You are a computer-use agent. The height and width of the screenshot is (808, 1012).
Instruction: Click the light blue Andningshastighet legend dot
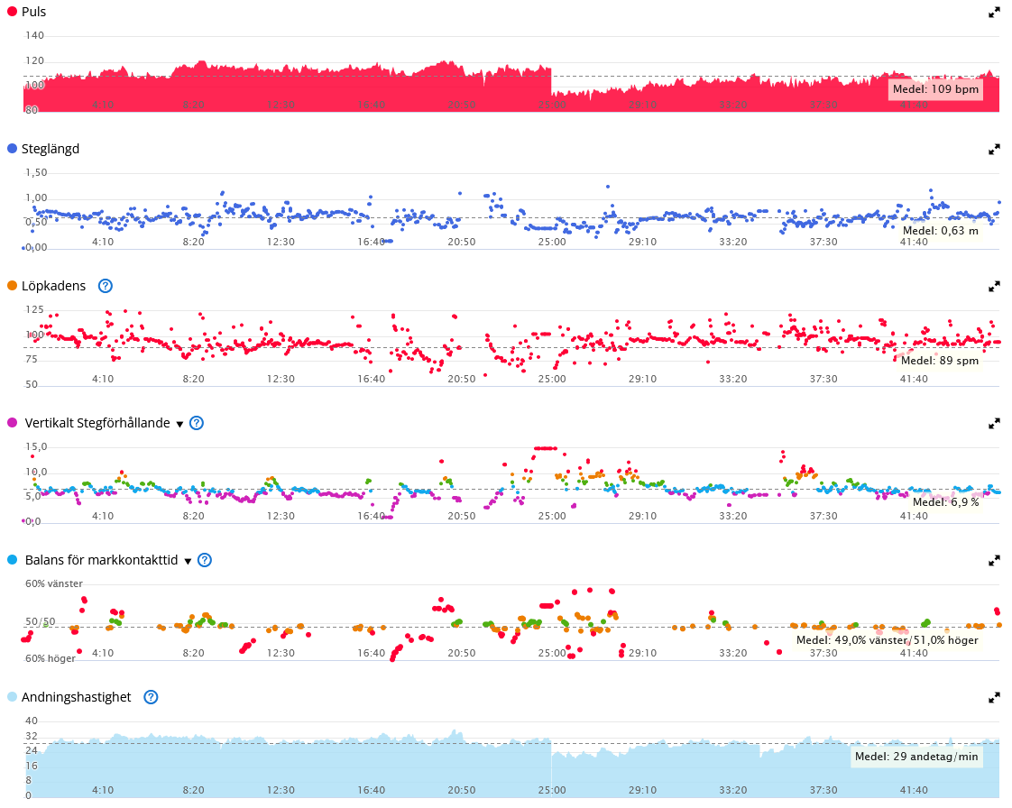(13, 697)
